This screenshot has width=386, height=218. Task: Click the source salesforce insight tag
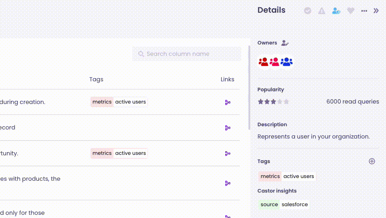point(284,205)
